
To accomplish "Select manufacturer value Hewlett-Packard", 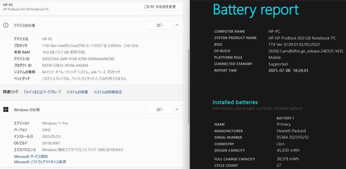I will (291, 131).
